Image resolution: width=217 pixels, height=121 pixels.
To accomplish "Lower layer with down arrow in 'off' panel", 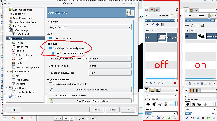I will click(x=158, y=83).
